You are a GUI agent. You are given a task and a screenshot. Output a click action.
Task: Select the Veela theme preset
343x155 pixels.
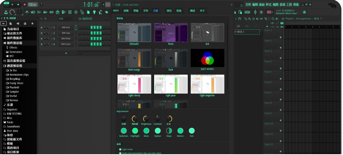pos(171,33)
